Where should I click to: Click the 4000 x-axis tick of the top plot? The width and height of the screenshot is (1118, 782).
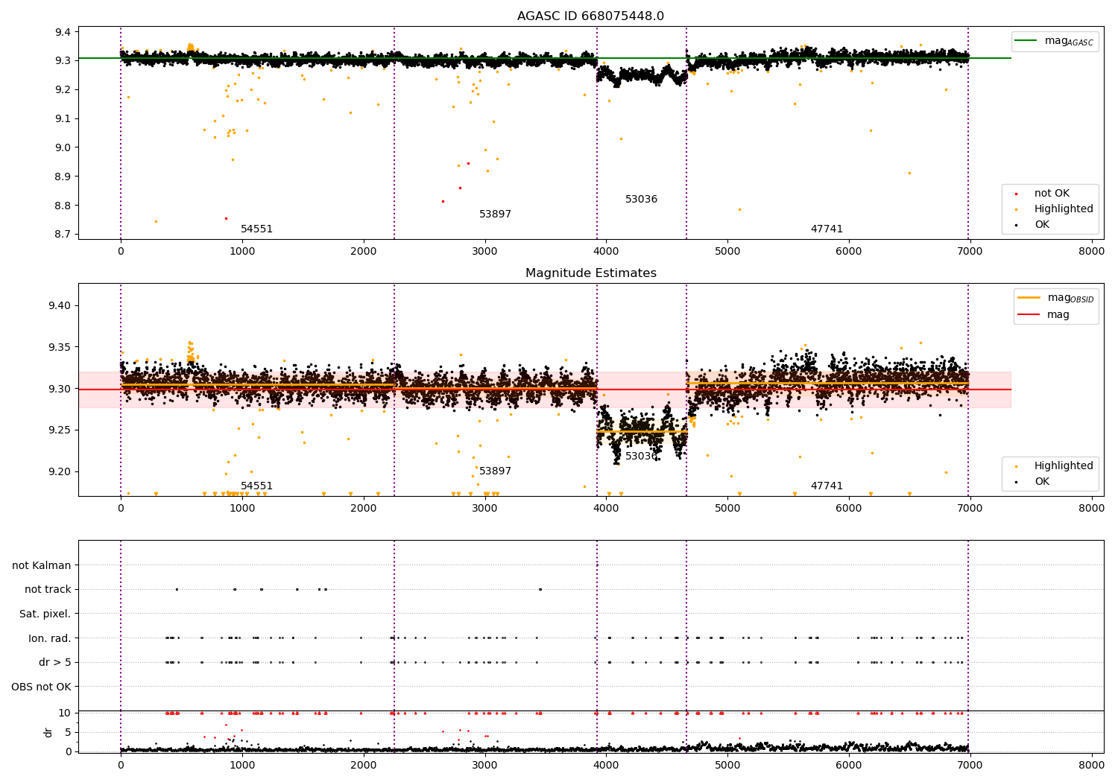[x=606, y=252]
